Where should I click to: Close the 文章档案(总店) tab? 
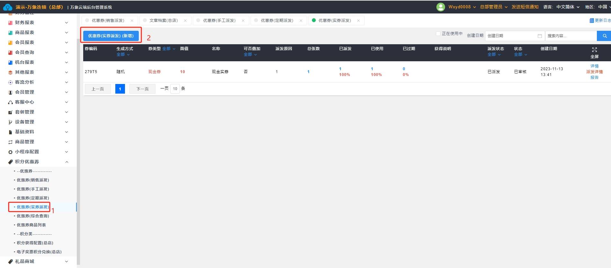coord(185,21)
